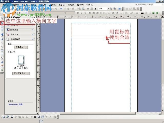Open the font name dropdown
This screenshot has width=164, height=123.
pyautogui.click(x=64, y=13)
